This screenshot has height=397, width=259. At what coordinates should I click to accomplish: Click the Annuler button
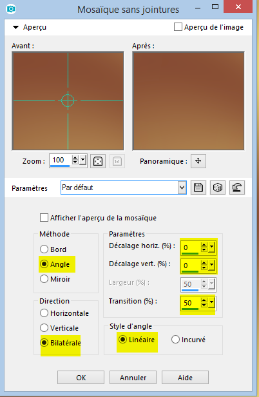(133, 378)
